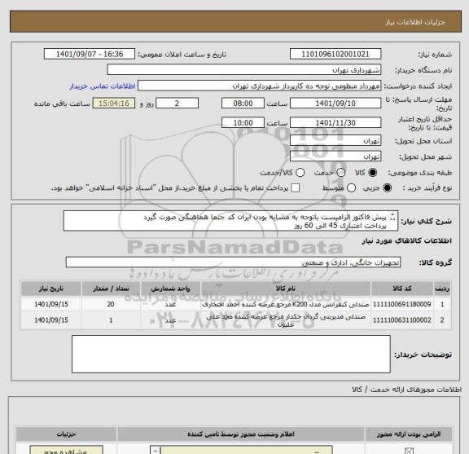Click the response deadline time 08:00

[x=243, y=104]
